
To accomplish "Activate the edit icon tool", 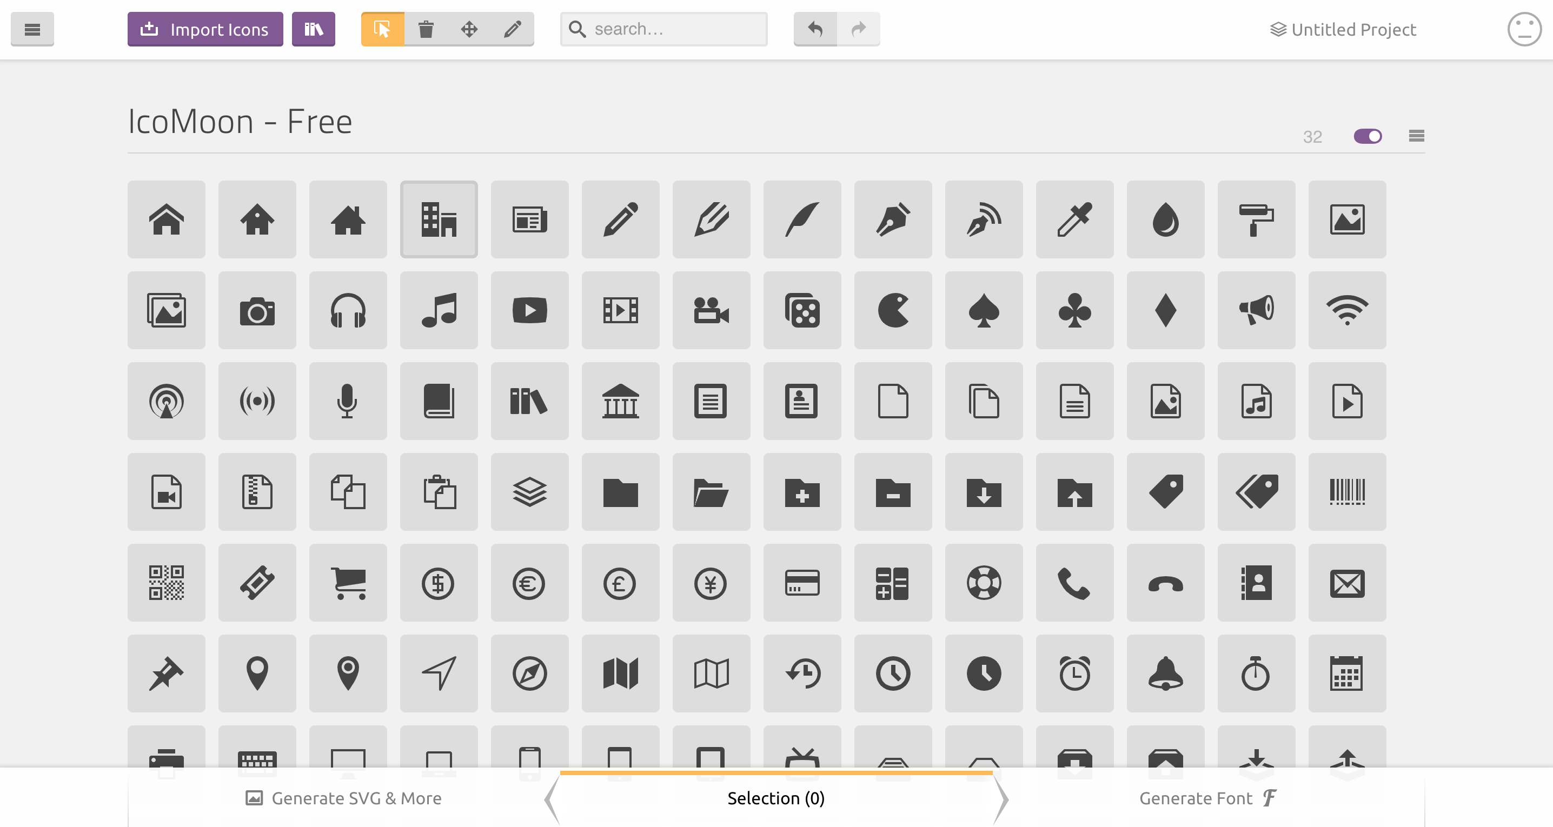I will point(513,28).
